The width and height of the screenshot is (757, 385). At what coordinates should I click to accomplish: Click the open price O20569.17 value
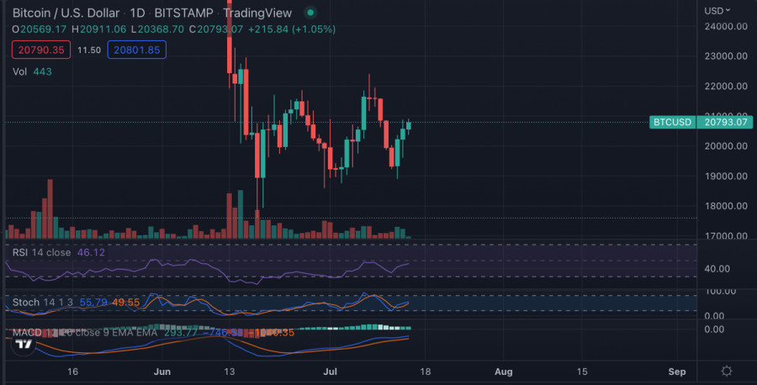point(39,29)
